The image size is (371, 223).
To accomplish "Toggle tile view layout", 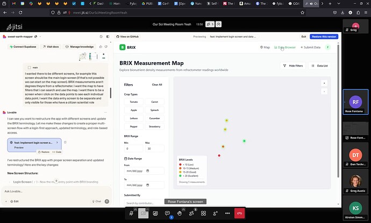I will (203, 213).
